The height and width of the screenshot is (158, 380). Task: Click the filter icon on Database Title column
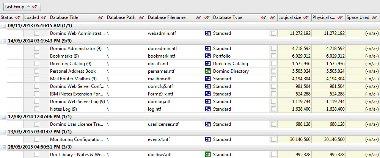[x=100, y=18]
